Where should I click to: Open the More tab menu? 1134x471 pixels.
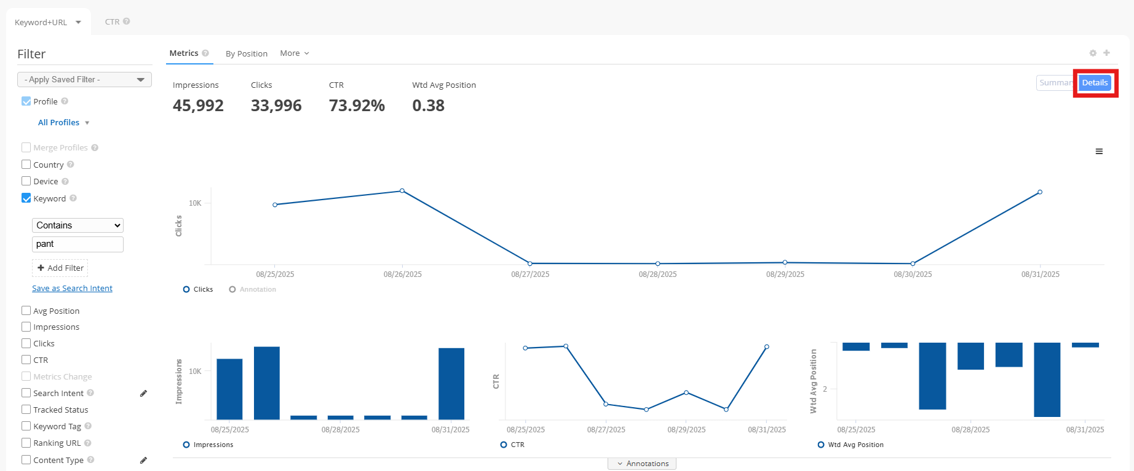[x=294, y=53]
